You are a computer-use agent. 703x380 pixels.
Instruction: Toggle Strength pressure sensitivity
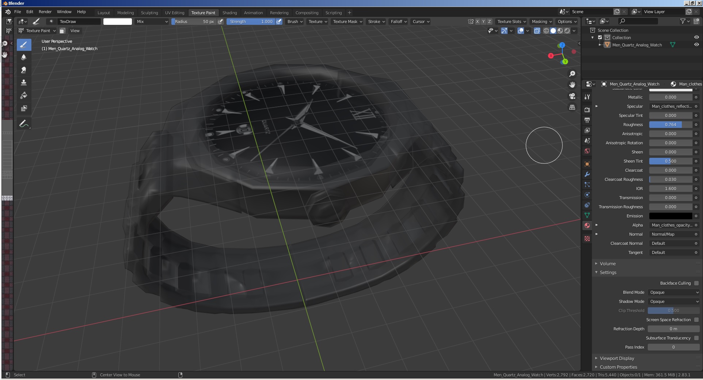coord(279,22)
